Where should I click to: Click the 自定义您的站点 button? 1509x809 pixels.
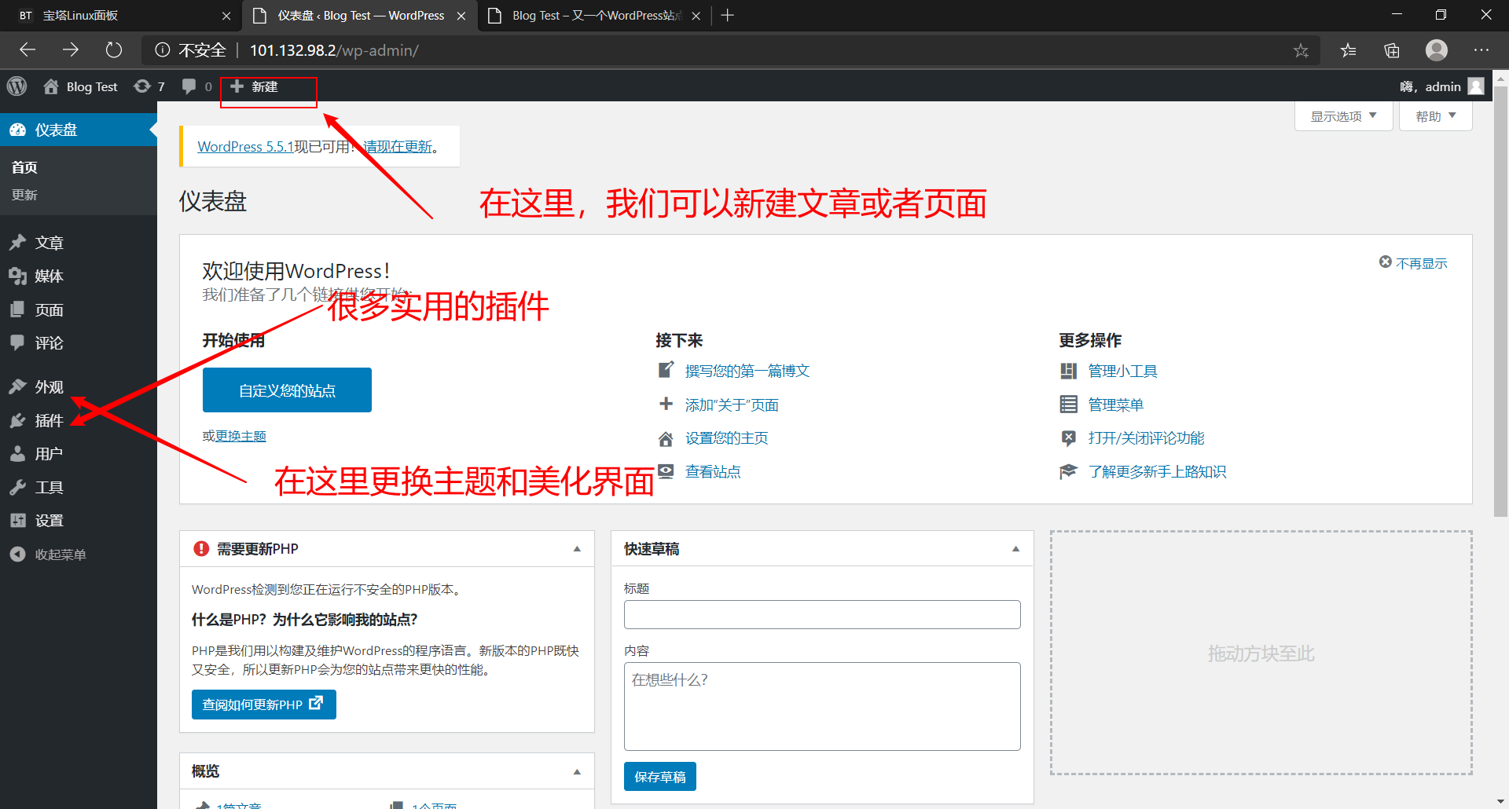287,390
